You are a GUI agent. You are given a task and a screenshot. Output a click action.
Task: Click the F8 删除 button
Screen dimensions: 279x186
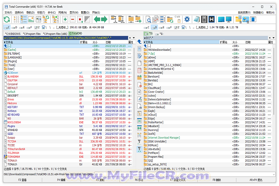217,180
